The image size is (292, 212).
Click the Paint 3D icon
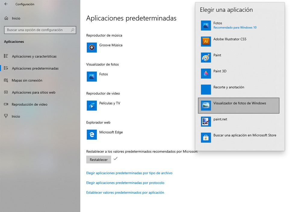pyautogui.click(x=206, y=74)
